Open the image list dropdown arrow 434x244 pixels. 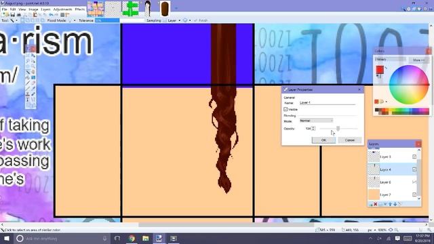point(176,9)
